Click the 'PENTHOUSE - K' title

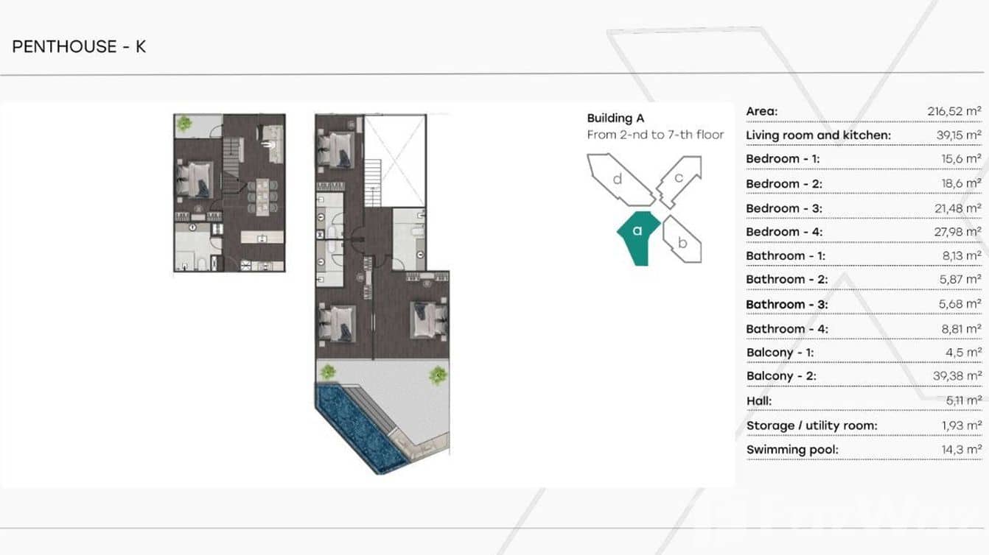79,46
